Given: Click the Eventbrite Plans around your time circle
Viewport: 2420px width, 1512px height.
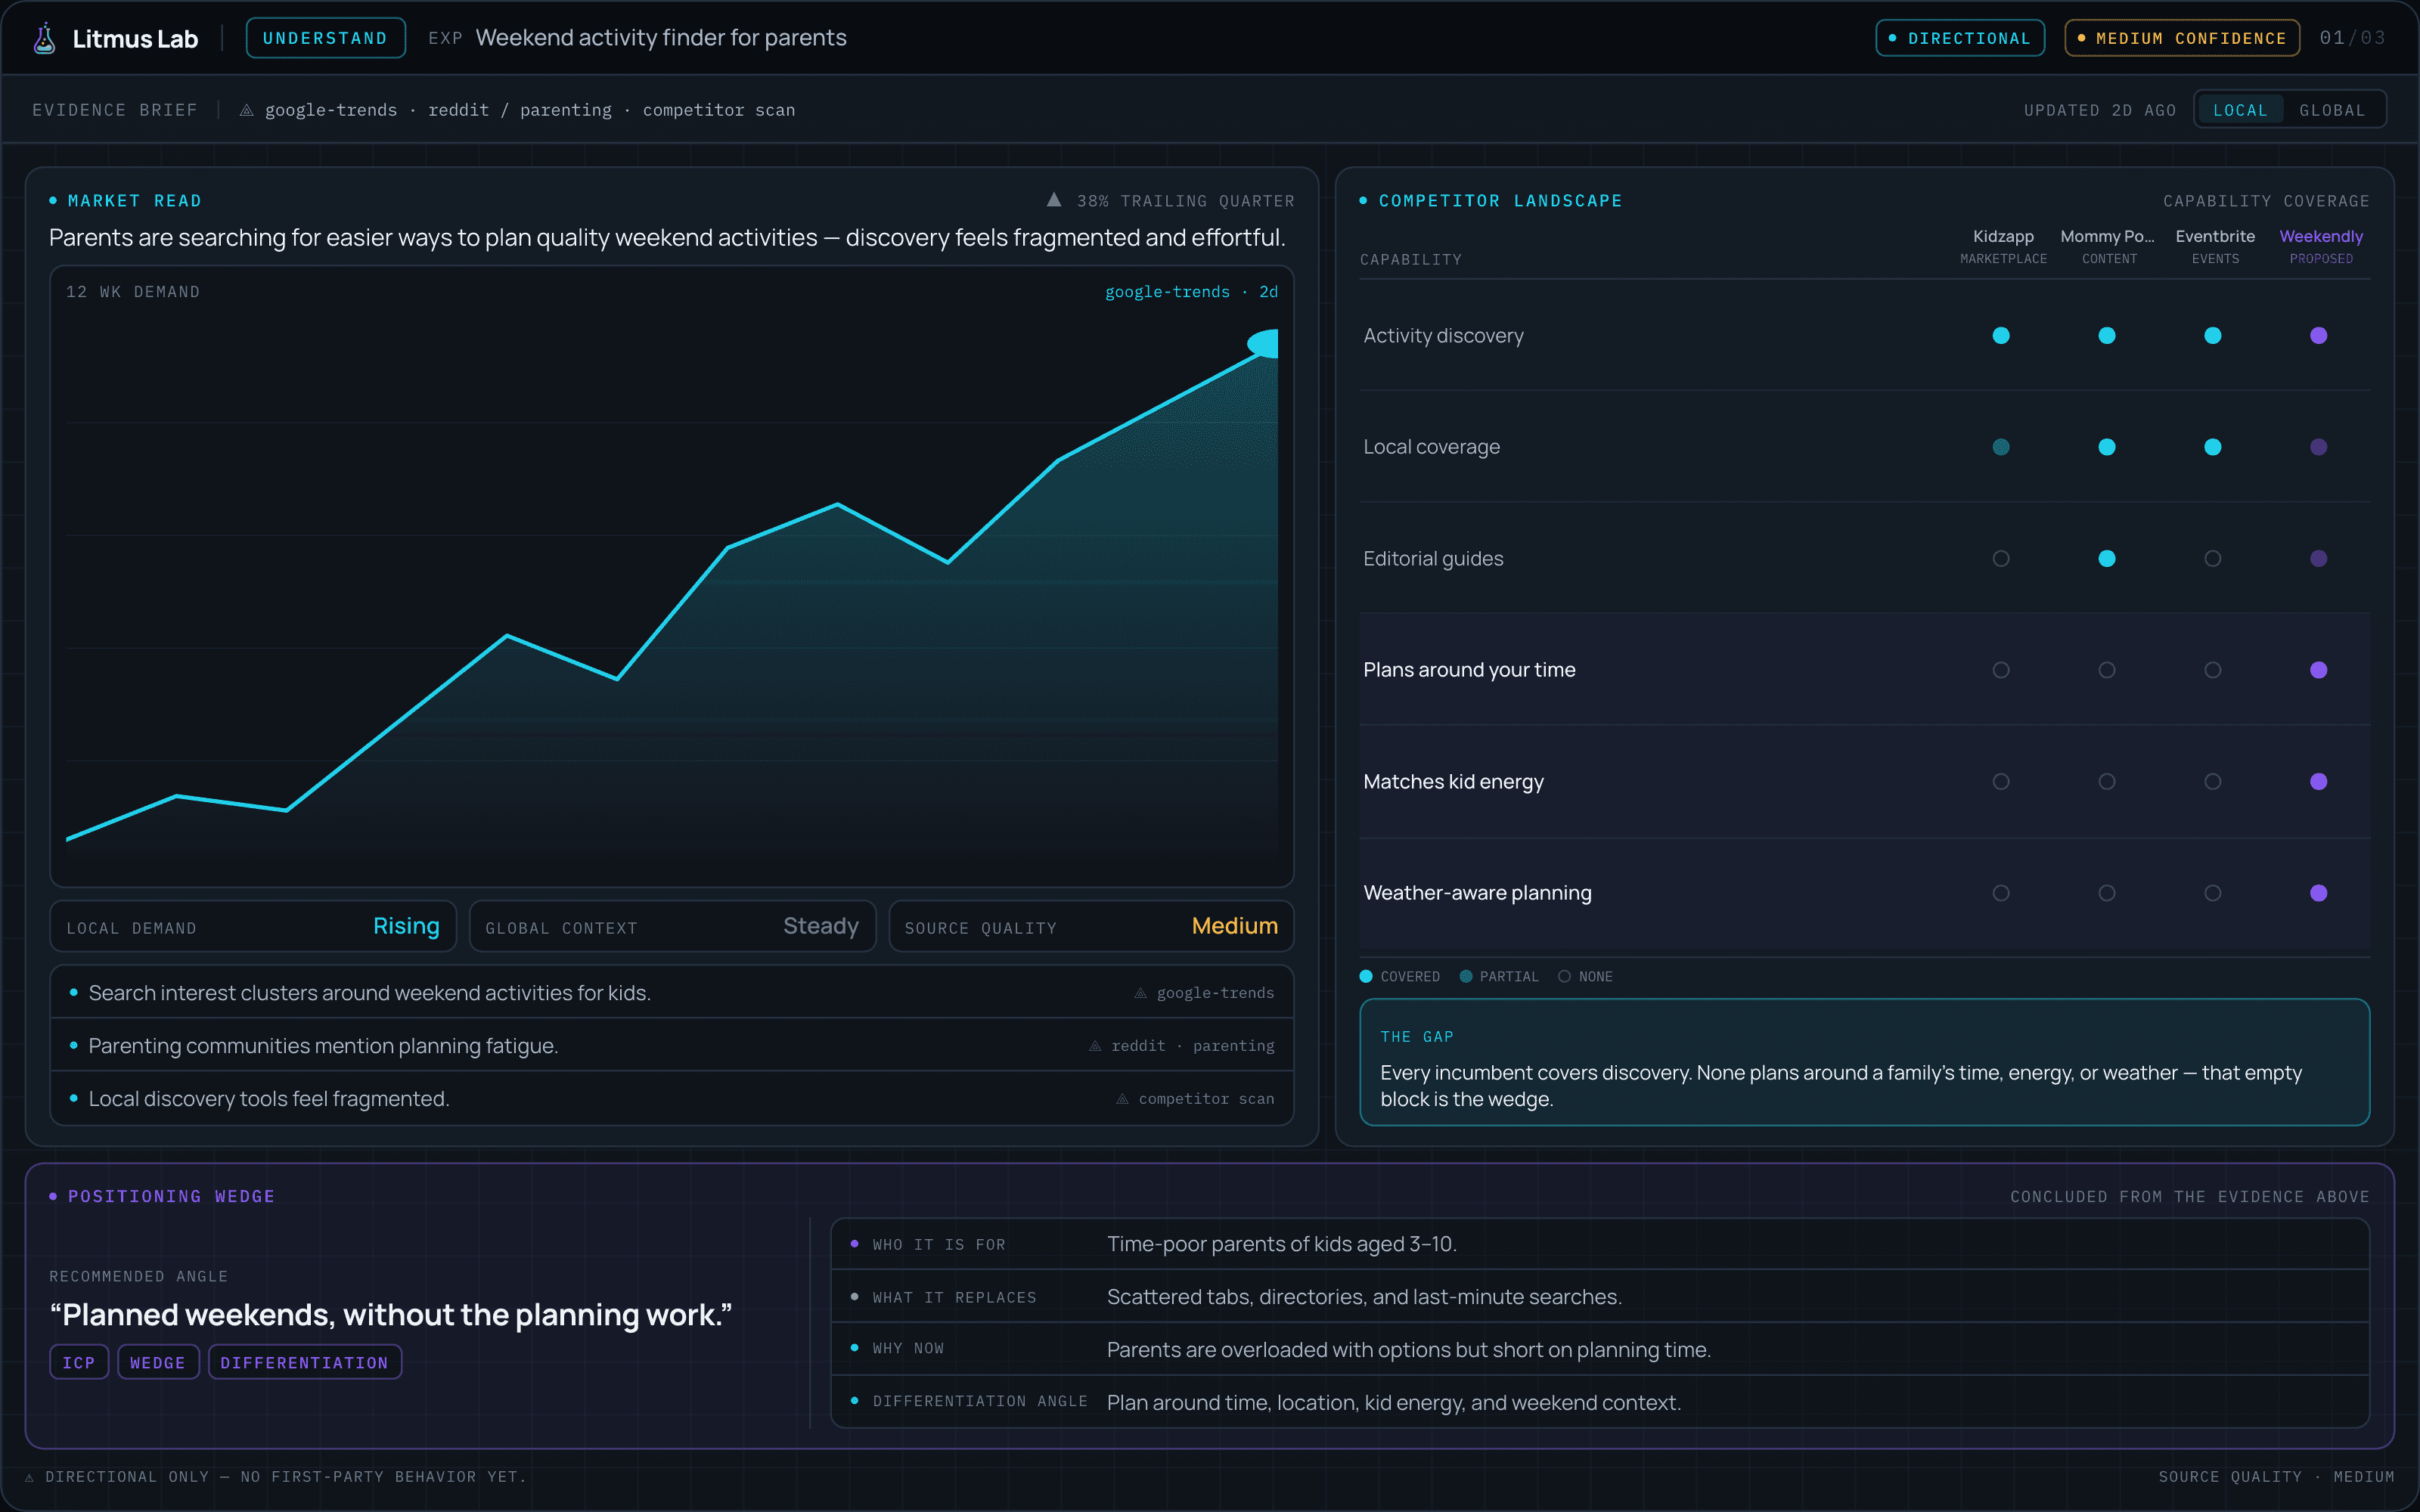Looking at the screenshot, I should click(2213, 670).
